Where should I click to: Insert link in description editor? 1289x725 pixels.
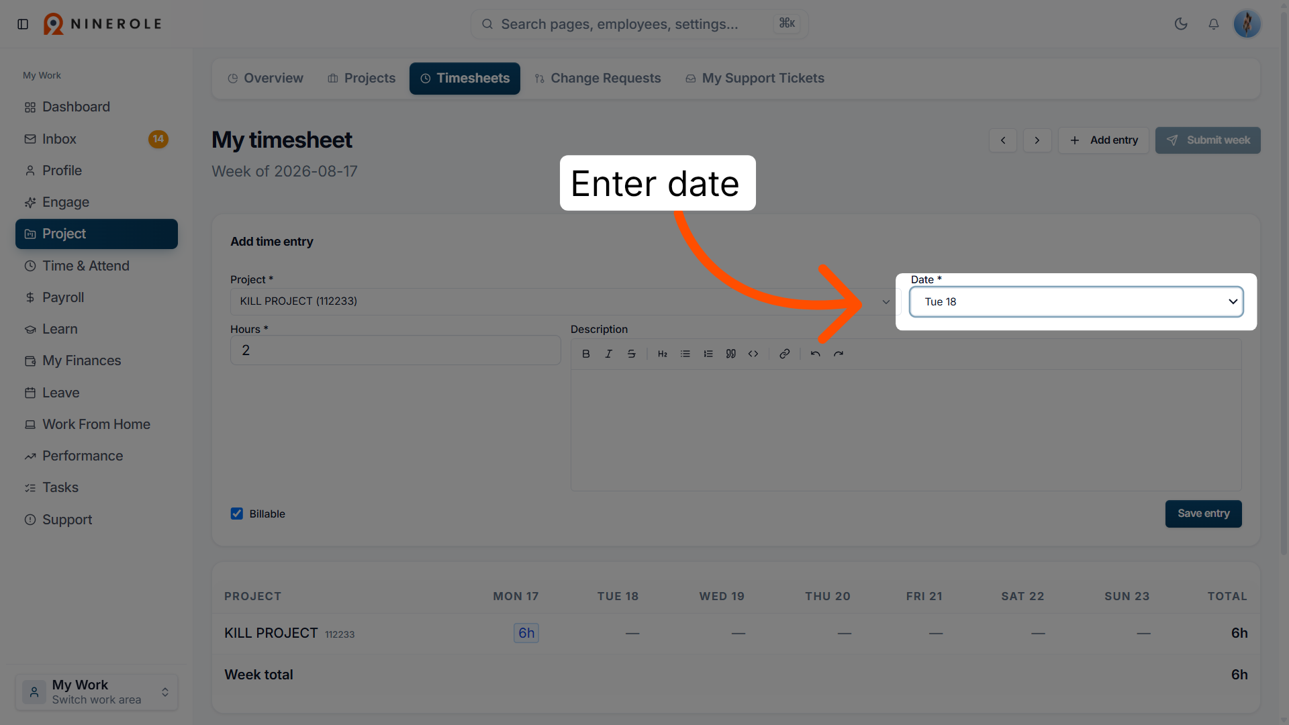point(784,354)
